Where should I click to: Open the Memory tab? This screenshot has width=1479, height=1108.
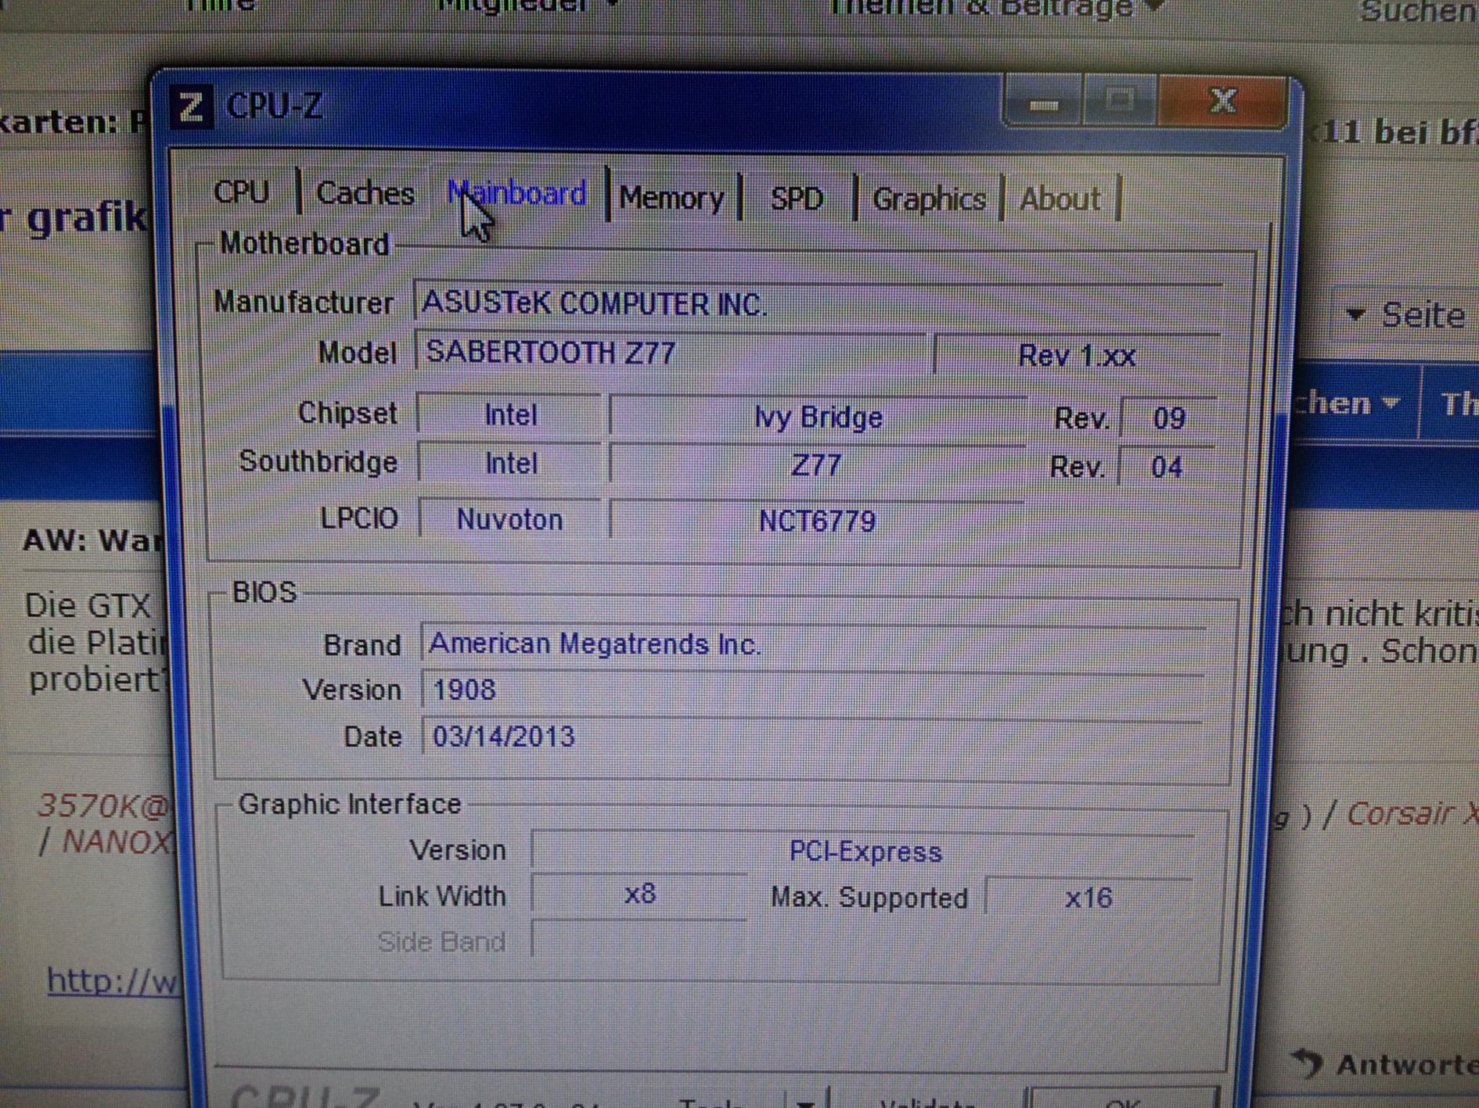(x=672, y=198)
